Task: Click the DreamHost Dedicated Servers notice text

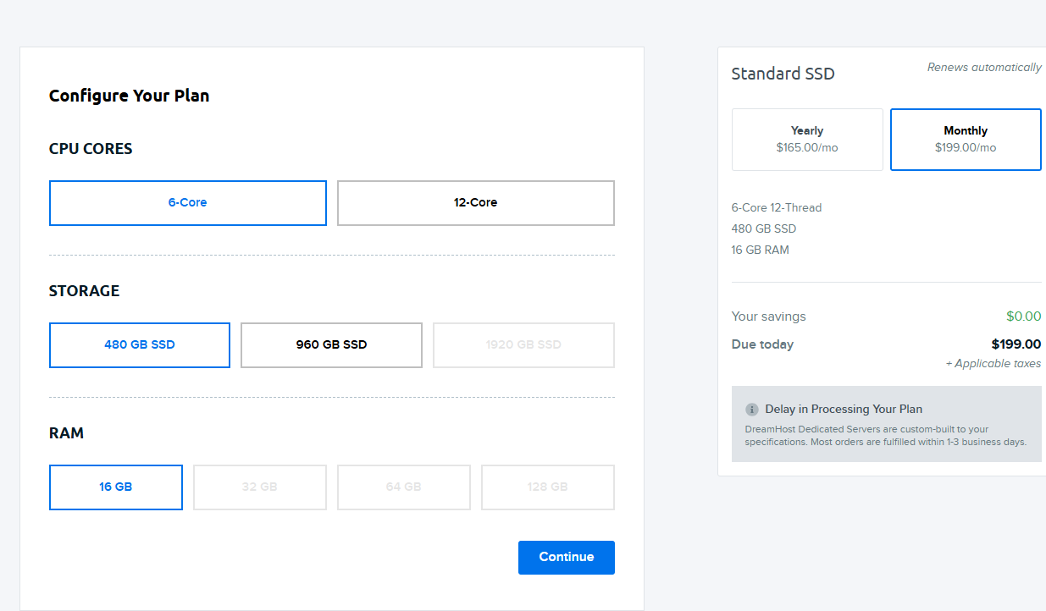Action: click(x=886, y=436)
